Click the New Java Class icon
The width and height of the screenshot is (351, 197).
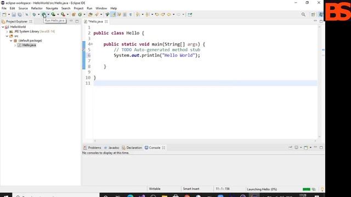(x=80, y=15)
